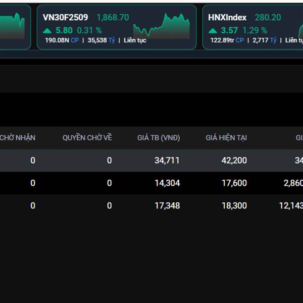The image size is (303, 303).
Task: Click the 2,717 Tỷ value text
Action: click(265, 40)
